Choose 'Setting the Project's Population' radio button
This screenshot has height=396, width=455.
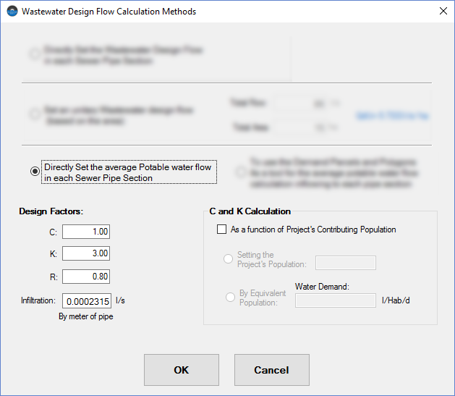[229, 259]
